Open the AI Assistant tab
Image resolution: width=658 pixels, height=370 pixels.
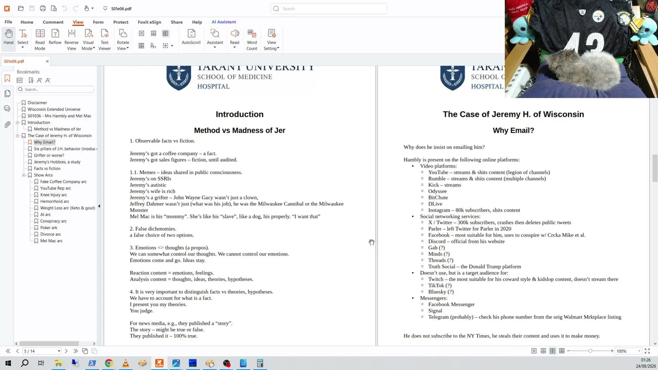point(224,22)
